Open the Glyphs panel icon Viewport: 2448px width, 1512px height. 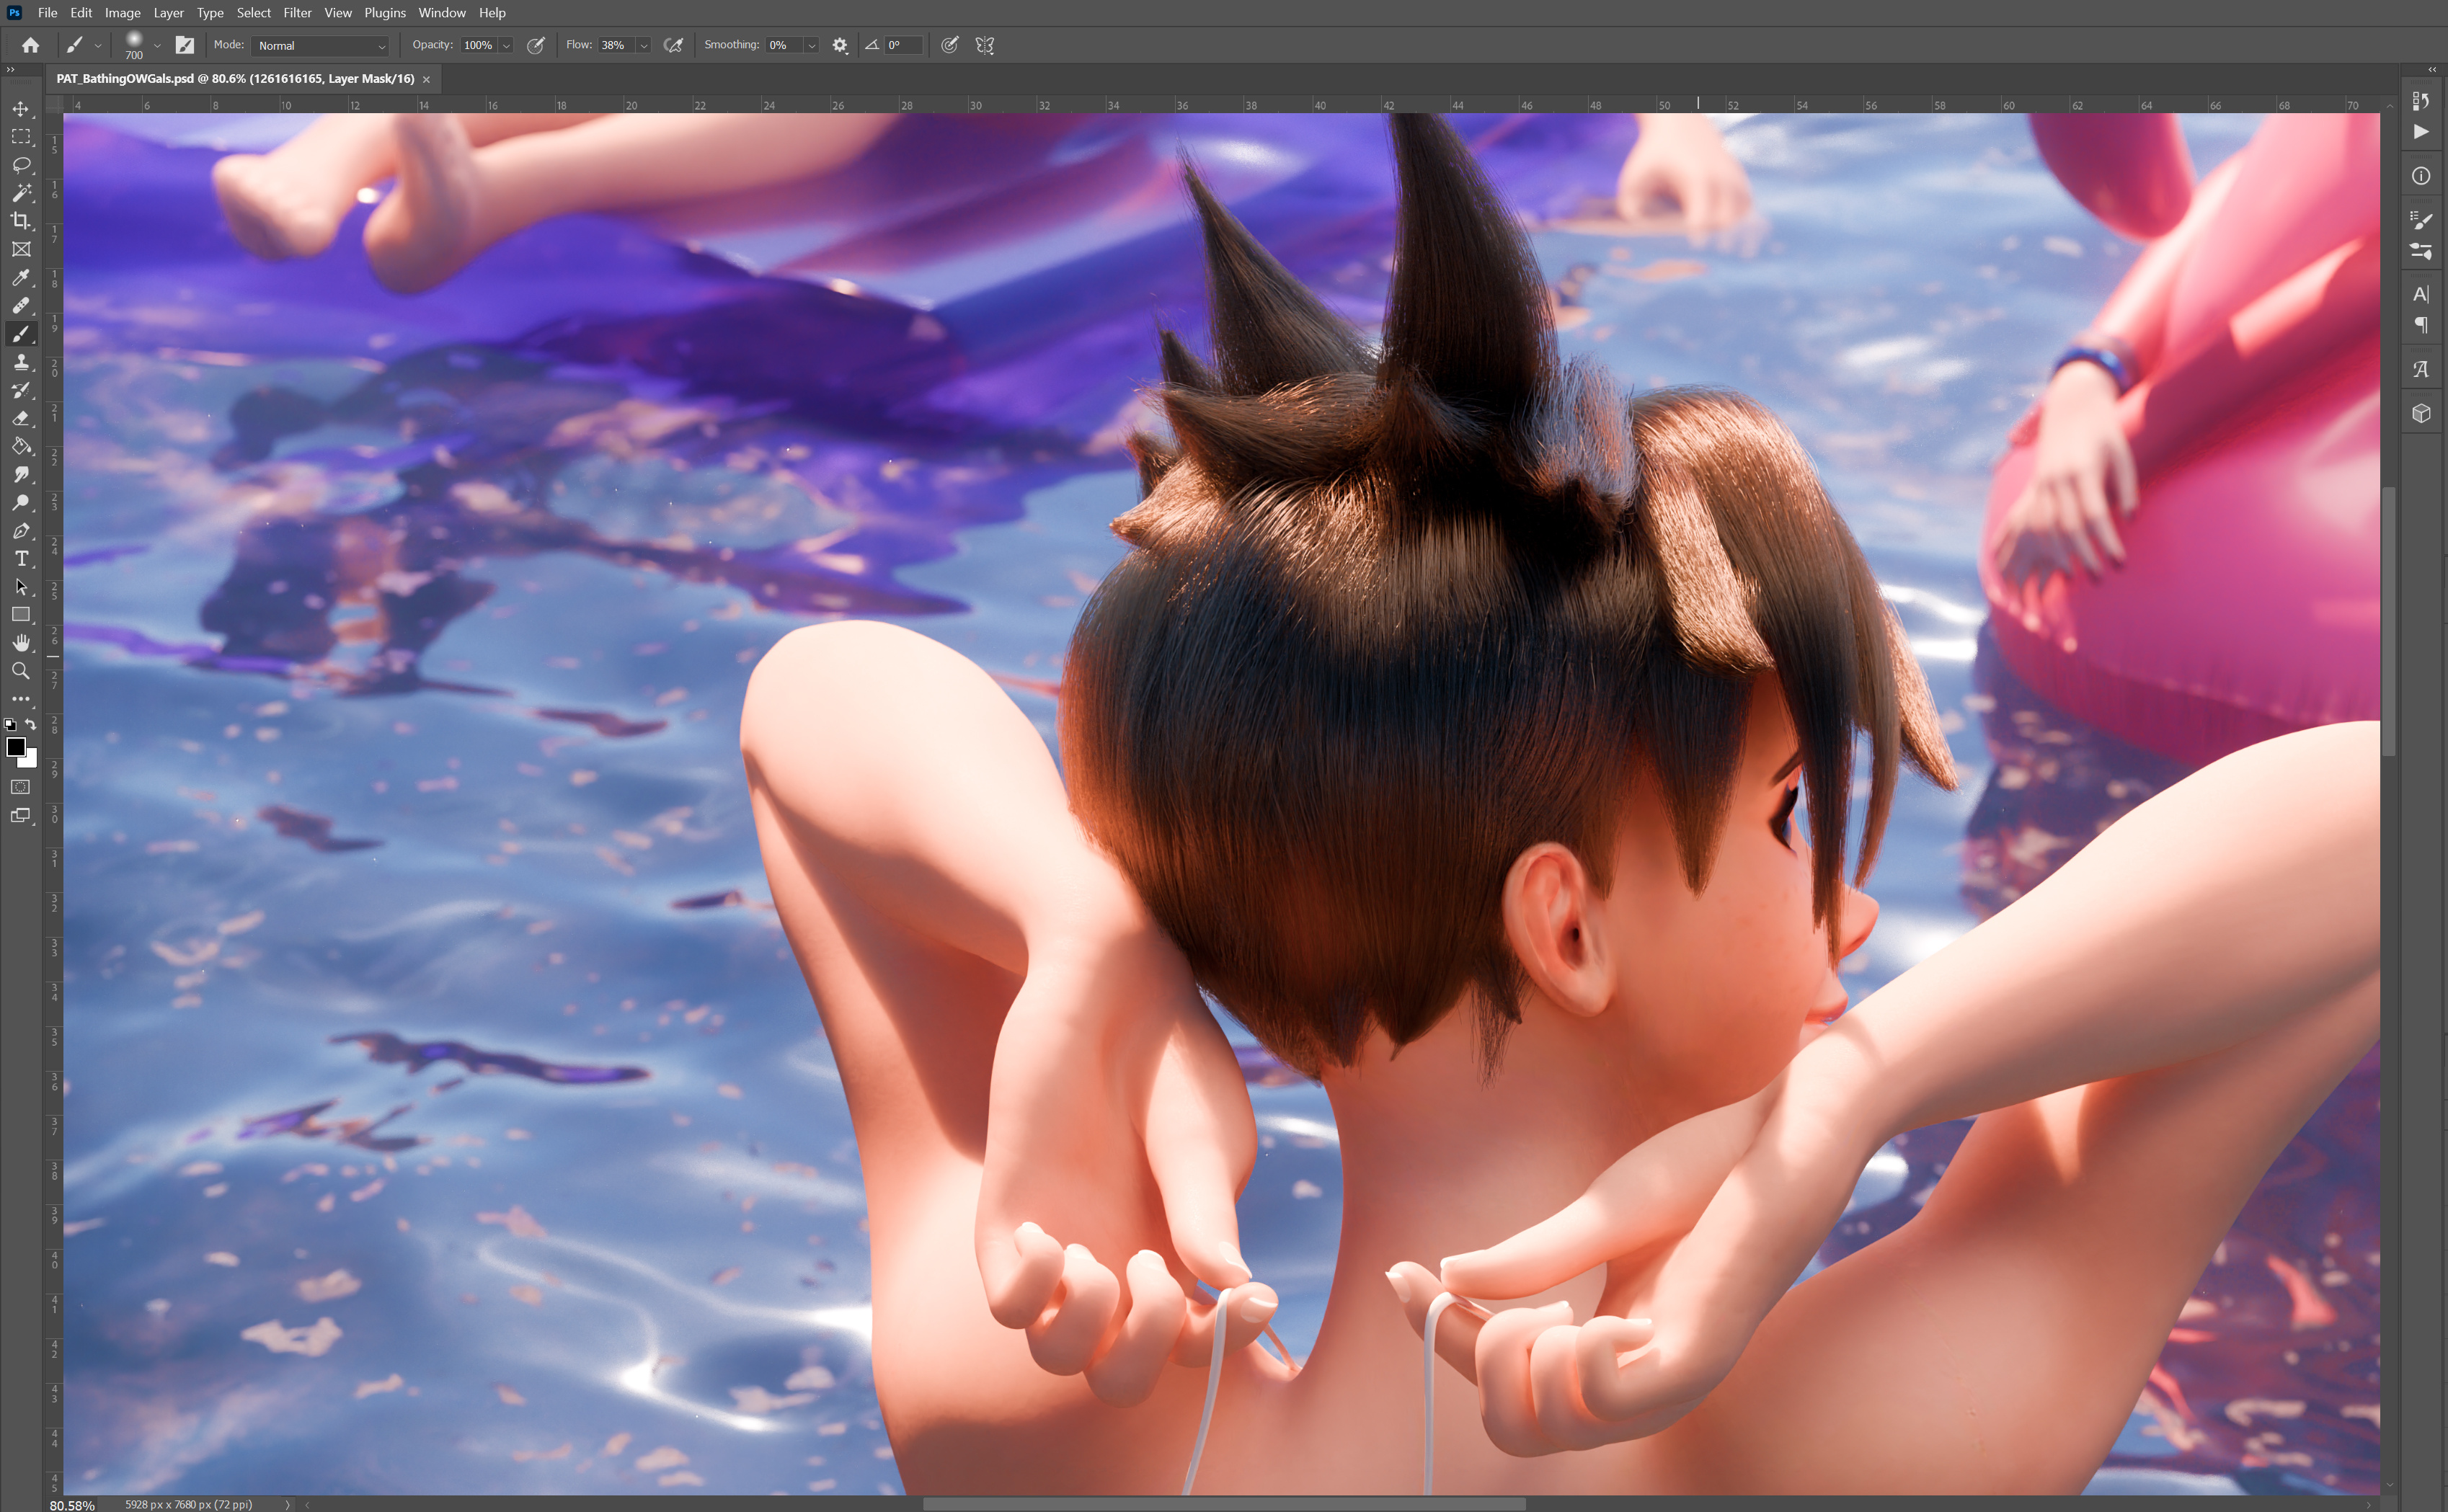(2421, 369)
